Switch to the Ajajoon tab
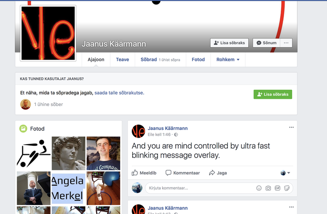The width and height of the screenshot is (327, 214). pos(96,60)
